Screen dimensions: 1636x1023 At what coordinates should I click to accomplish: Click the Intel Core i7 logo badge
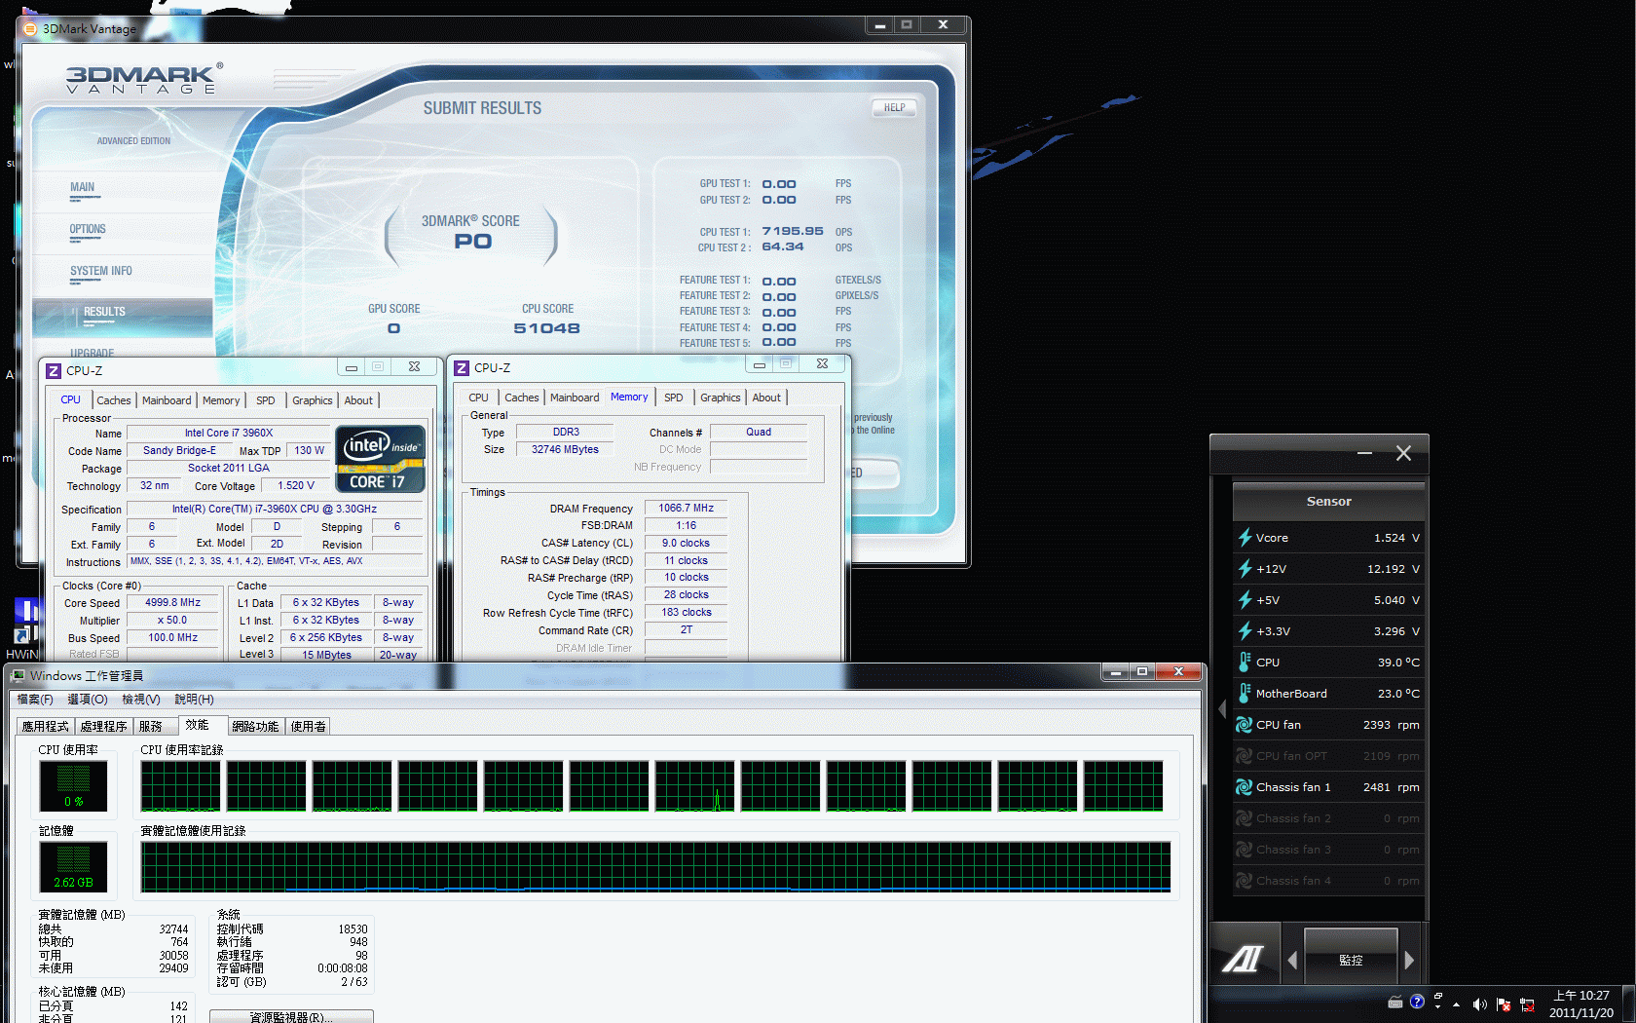click(x=381, y=459)
